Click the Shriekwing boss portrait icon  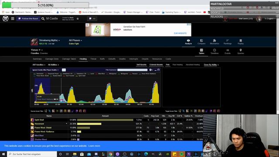(34, 42)
